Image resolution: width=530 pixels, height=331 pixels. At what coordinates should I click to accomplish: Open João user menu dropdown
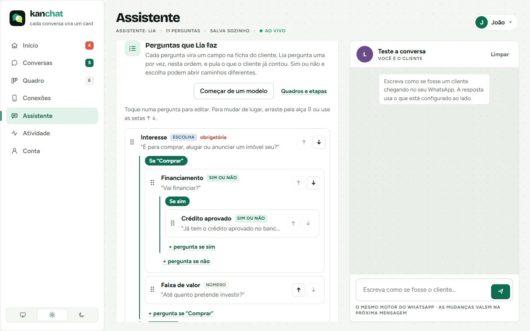[x=496, y=22]
